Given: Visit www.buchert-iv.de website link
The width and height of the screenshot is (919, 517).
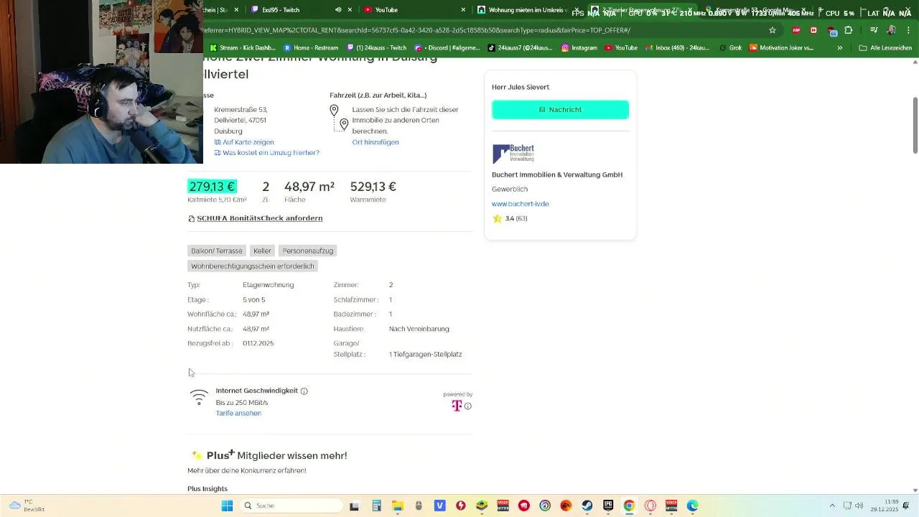Looking at the screenshot, I should click(x=521, y=204).
